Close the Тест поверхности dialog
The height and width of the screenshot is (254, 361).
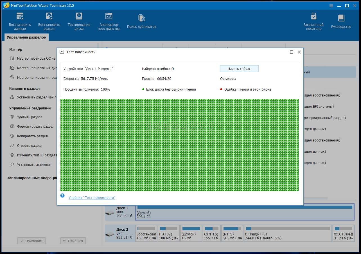point(299,52)
